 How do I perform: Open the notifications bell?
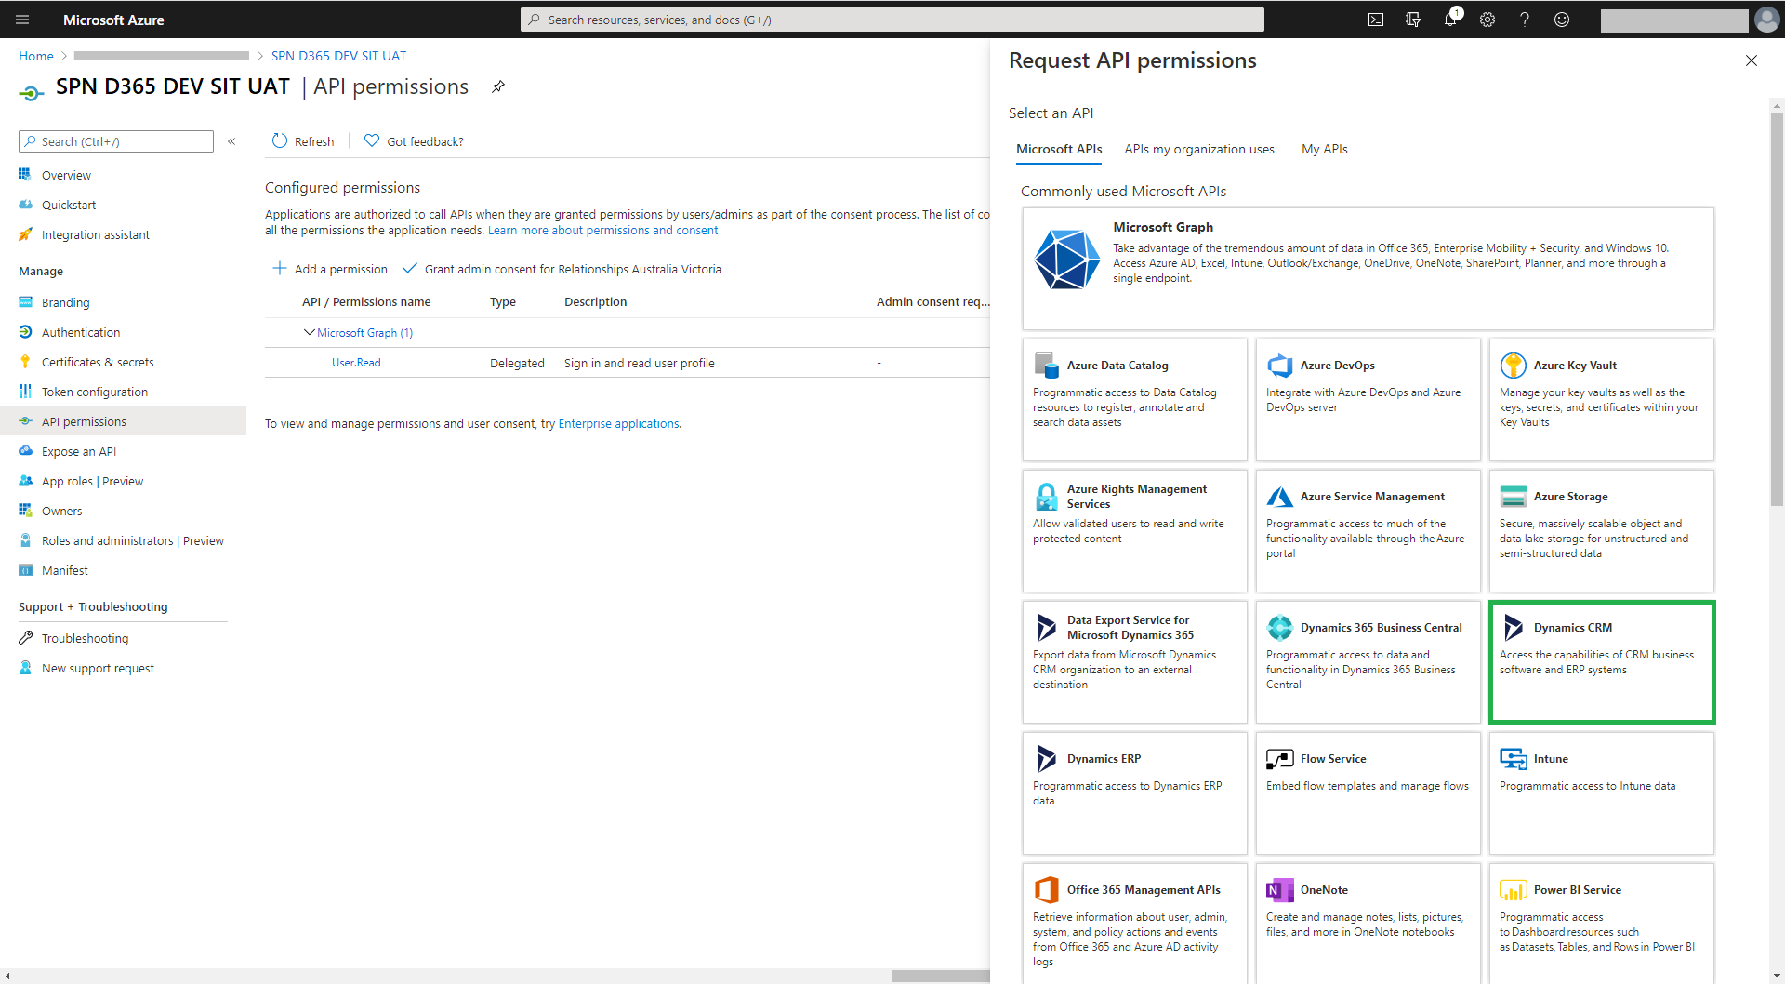tap(1450, 20)
